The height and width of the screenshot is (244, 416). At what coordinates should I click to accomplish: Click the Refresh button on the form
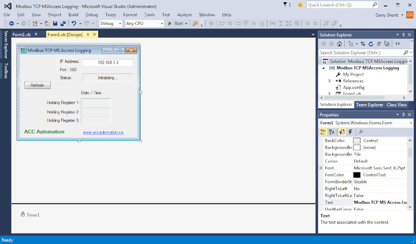pos(38,85)
